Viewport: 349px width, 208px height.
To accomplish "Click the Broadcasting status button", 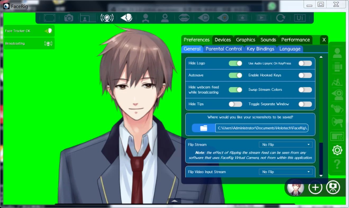I will click(29, 43).
